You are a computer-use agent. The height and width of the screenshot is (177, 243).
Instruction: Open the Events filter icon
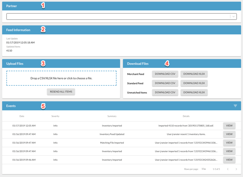pyautogui.click(x=235, y=106)
